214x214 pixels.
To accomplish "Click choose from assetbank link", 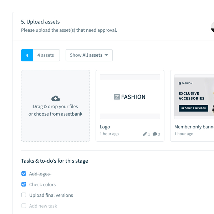I will [58, 114].
